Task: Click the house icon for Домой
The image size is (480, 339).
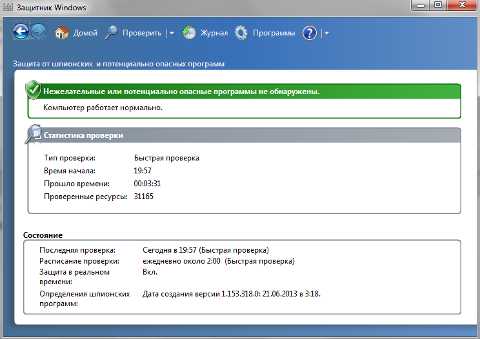Action: [61, 33]
